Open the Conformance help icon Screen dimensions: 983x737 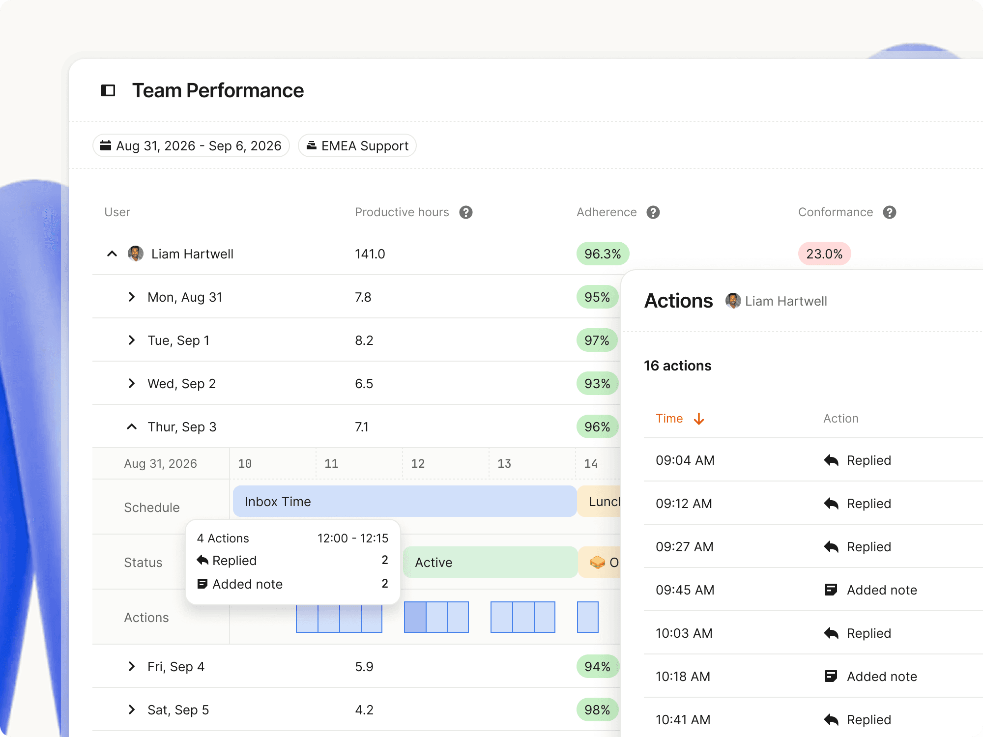coord(890,212)
